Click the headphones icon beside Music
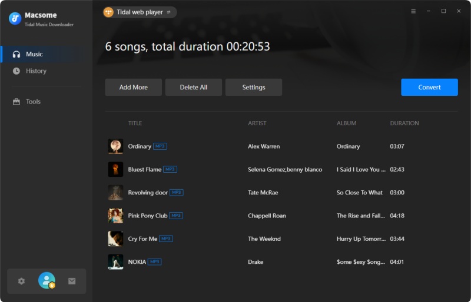Image resolution: width=471 pixels, height=302 pixels. click(x=16, y=54)
